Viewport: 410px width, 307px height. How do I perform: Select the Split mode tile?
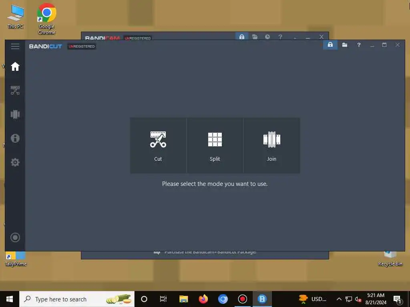pos(215,146)
